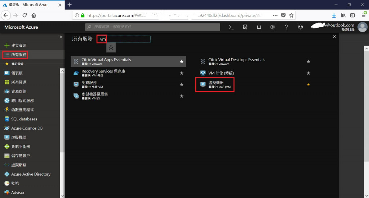Click the browser forward arrow
The image size is (369, 198).
click(x=15, y=15)
